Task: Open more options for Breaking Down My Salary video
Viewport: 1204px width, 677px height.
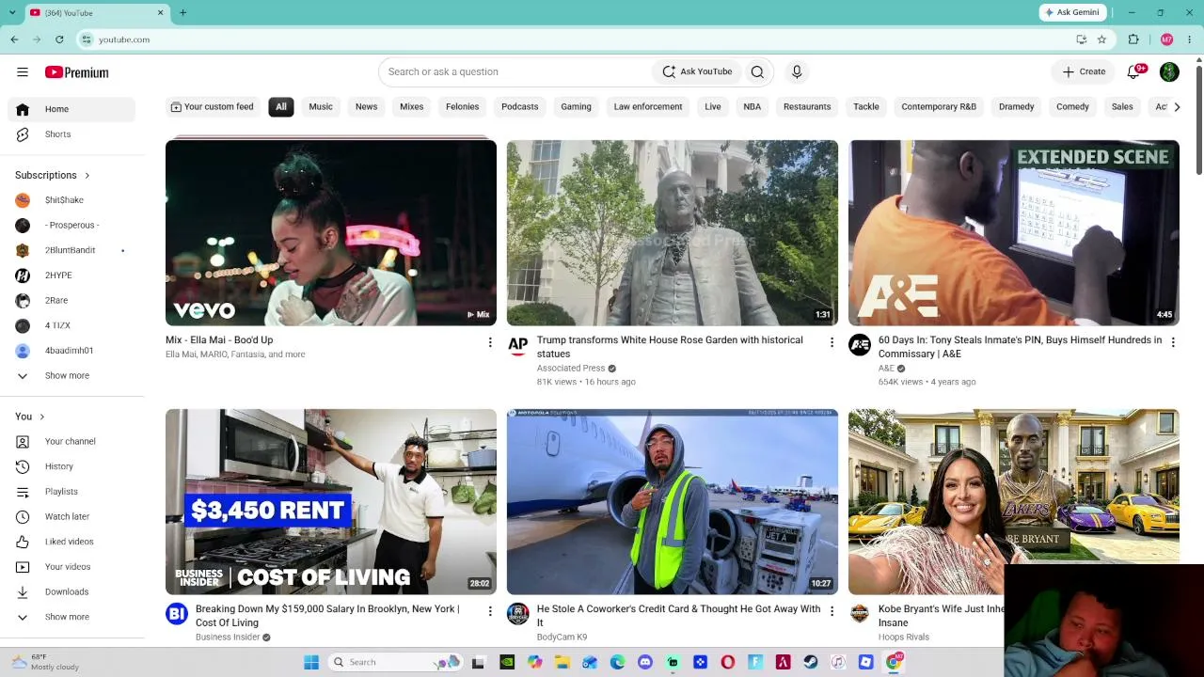Action: click(x=490, y=611)
